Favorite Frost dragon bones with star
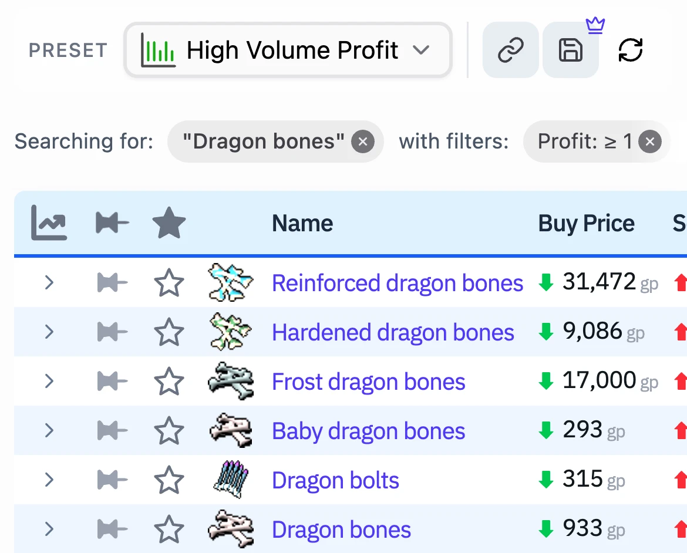The width and height of the screenshot is (687, 553). pos(169,381)
